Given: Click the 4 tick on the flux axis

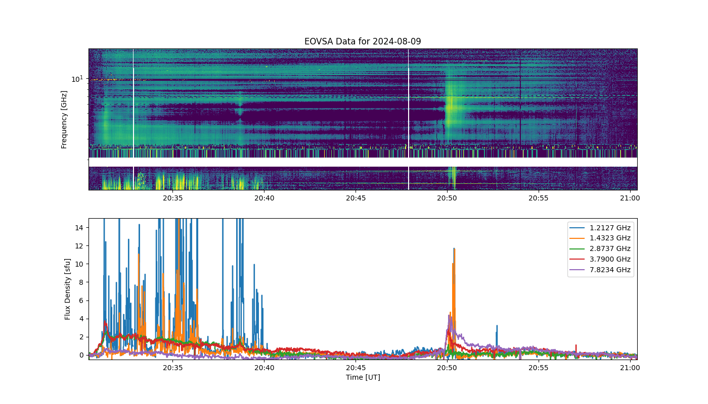Looking at the screenshot, I should pos(82,319).
